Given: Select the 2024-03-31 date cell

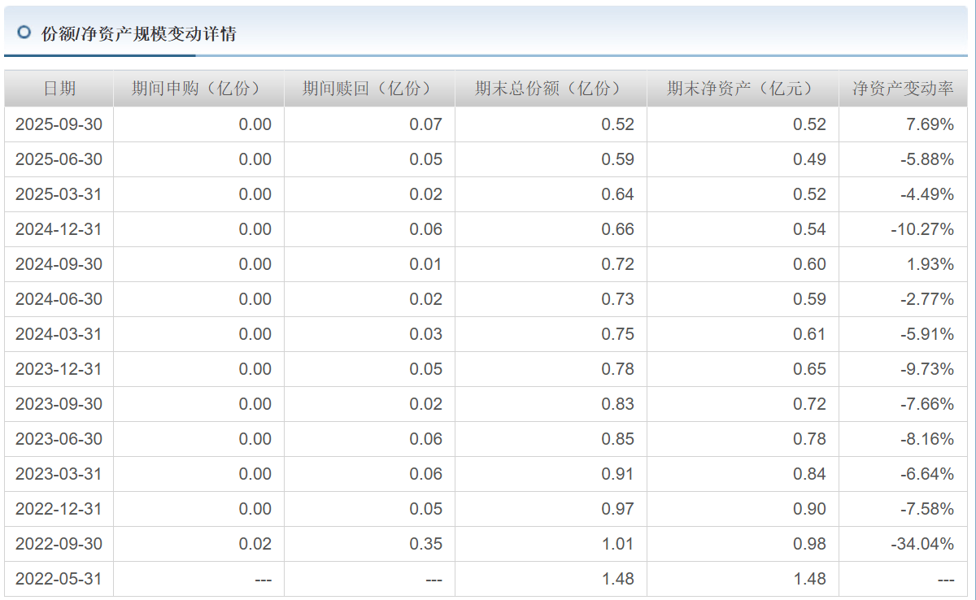Looking at the screenshot, I should (59, 334).
